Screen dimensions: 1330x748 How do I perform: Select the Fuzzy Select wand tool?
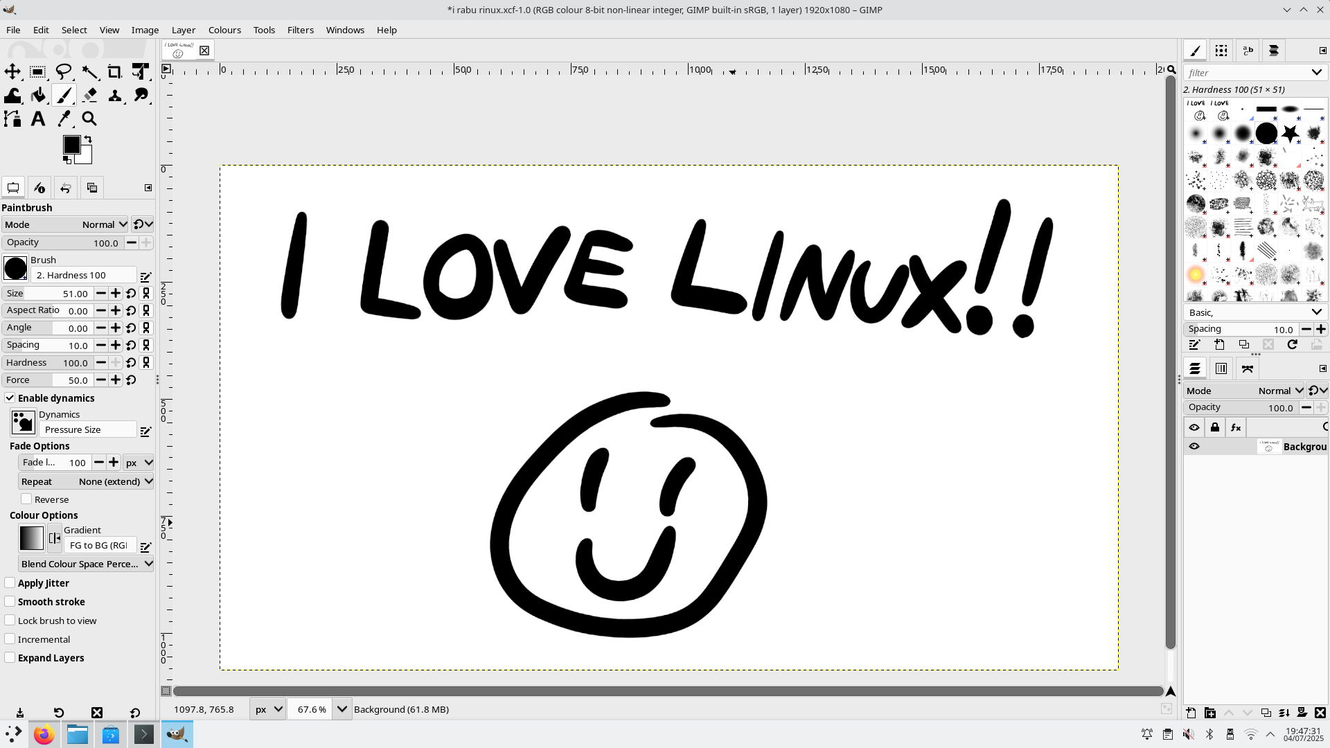[89, 71]
